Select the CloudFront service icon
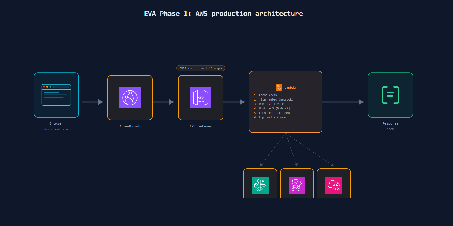Screen dimensions: 453x226 [130, 98]
